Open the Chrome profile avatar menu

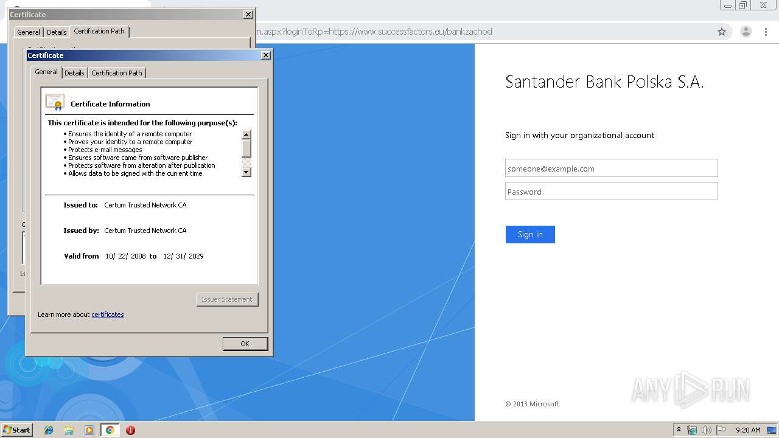(x=746, y=32)
